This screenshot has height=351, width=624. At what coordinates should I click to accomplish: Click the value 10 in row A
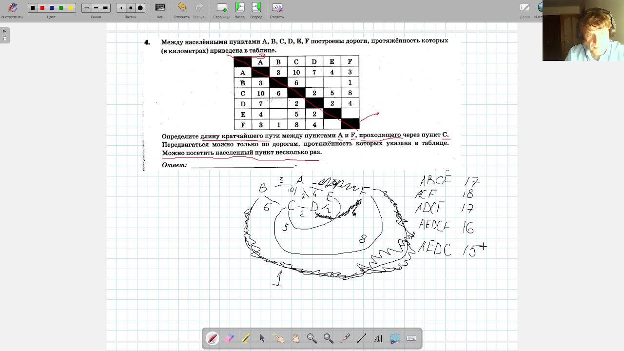(296, 73)
